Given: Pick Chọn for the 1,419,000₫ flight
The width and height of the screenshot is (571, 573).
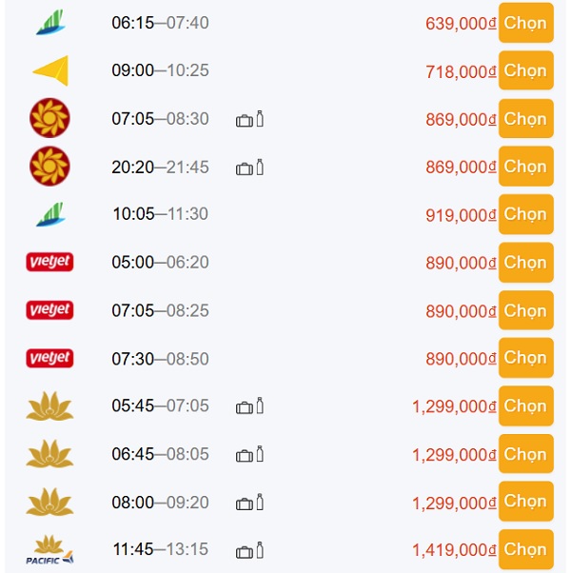Looking at the screenshot, I should (525, 549).
